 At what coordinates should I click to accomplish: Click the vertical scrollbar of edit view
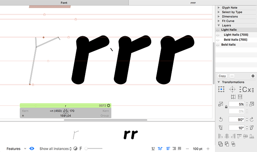213,63
